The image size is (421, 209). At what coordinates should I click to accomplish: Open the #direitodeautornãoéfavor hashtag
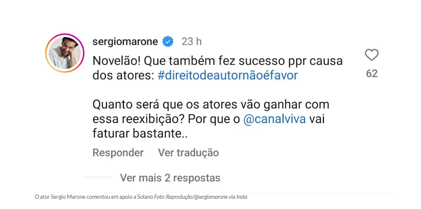click(228, 75)
